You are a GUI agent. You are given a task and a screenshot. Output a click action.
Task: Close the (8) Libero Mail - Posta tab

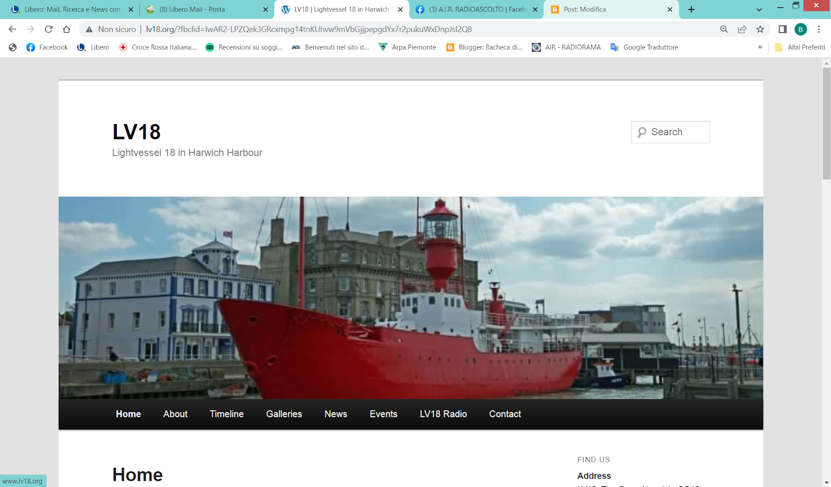[x=265, y=9]
